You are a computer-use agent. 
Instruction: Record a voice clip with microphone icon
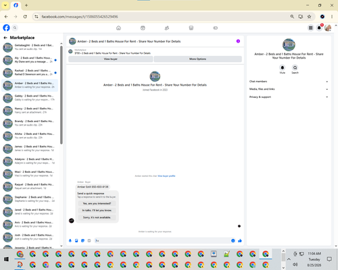point(70,241)
